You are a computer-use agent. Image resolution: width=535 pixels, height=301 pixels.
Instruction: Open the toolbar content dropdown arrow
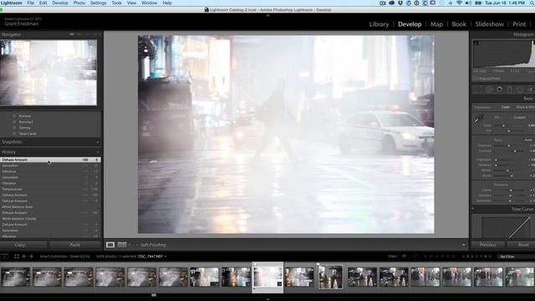click(463, 245)
